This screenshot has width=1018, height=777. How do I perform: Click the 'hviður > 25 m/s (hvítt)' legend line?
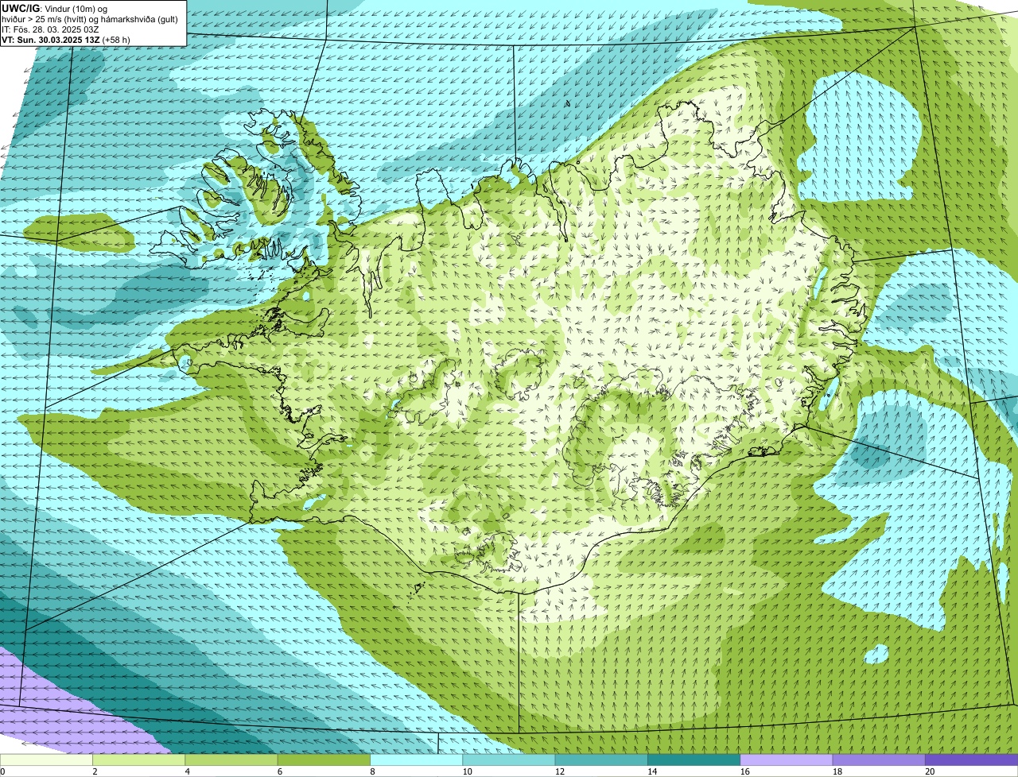click(91, 18)
